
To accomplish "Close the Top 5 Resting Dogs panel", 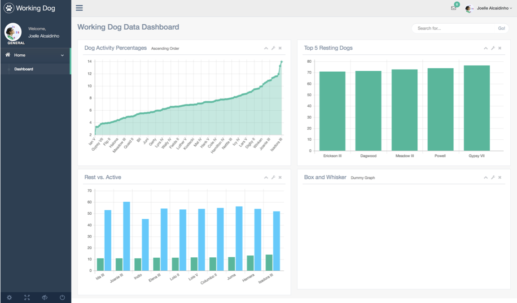I will point(500,48).
